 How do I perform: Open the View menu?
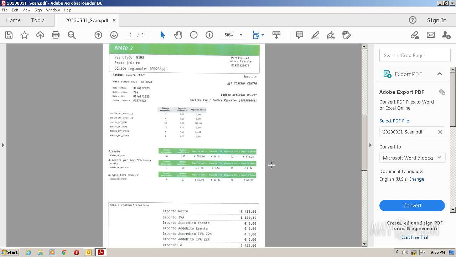pos(26,10)
